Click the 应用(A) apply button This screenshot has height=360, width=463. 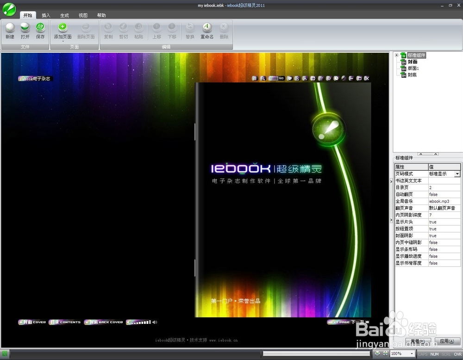447,341
